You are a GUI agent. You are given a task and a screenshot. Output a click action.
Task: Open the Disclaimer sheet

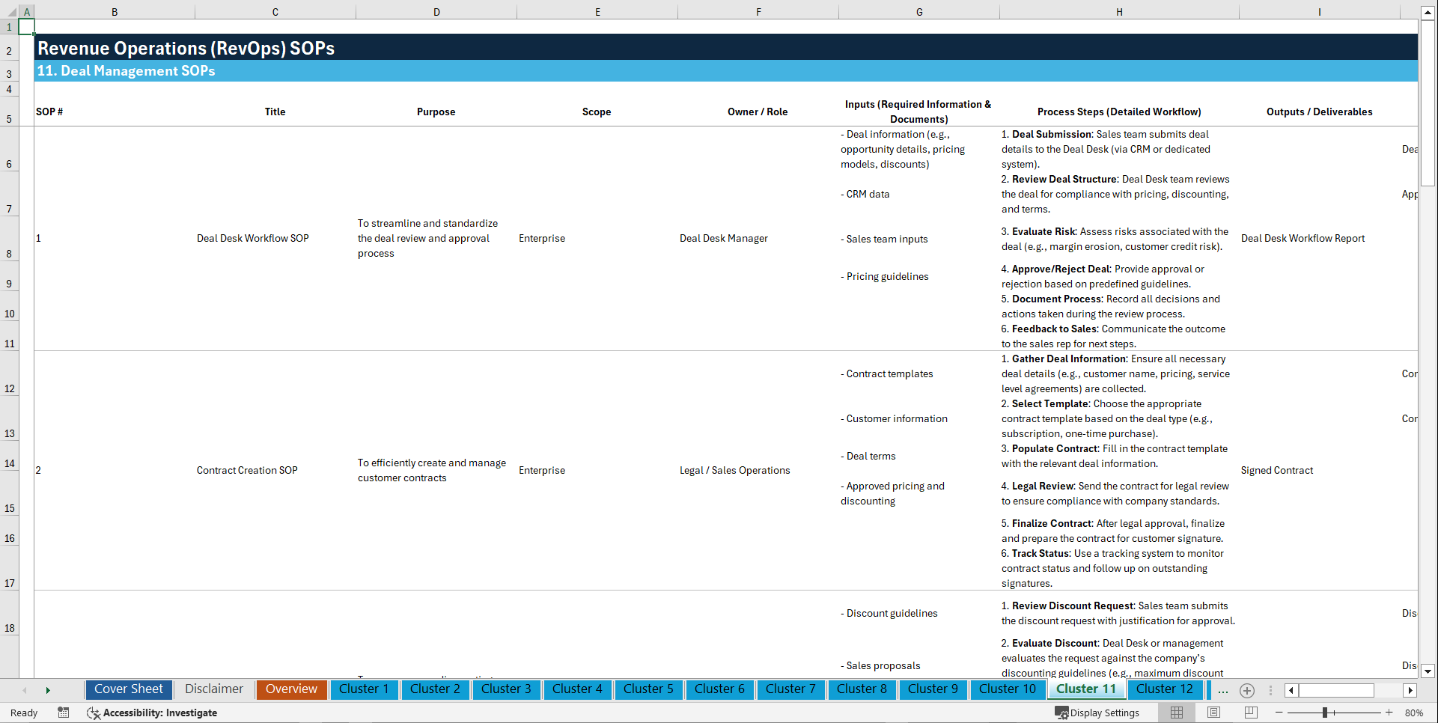click(213, 689)
